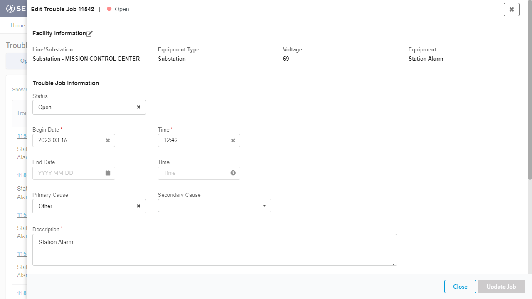Click the Home menu item
The image size is (532, 299).
tap(17, 26)
